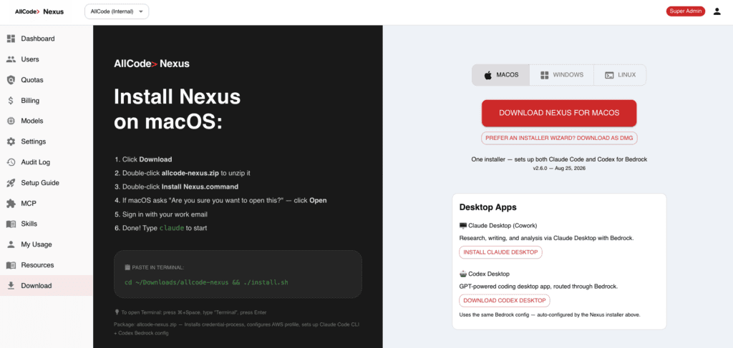
Task: Click the Audit Log history icon
Action: (x=11, y=162)
